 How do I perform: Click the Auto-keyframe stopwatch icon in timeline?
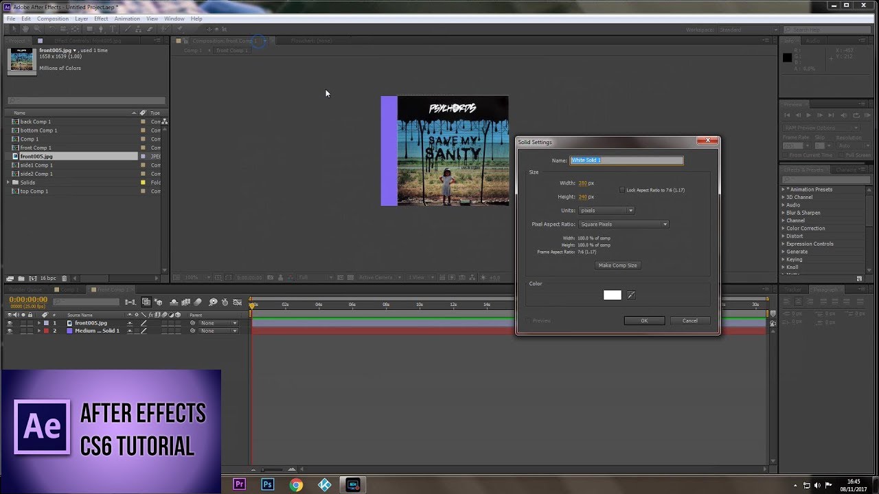point(225,303)
